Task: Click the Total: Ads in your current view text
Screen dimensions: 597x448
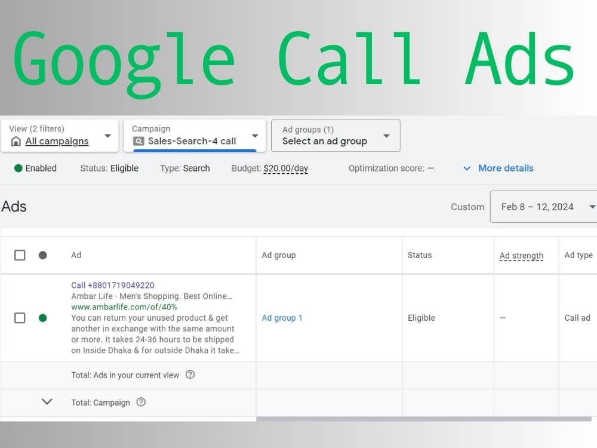Action: pyautogui.click(x=125, y=375)
